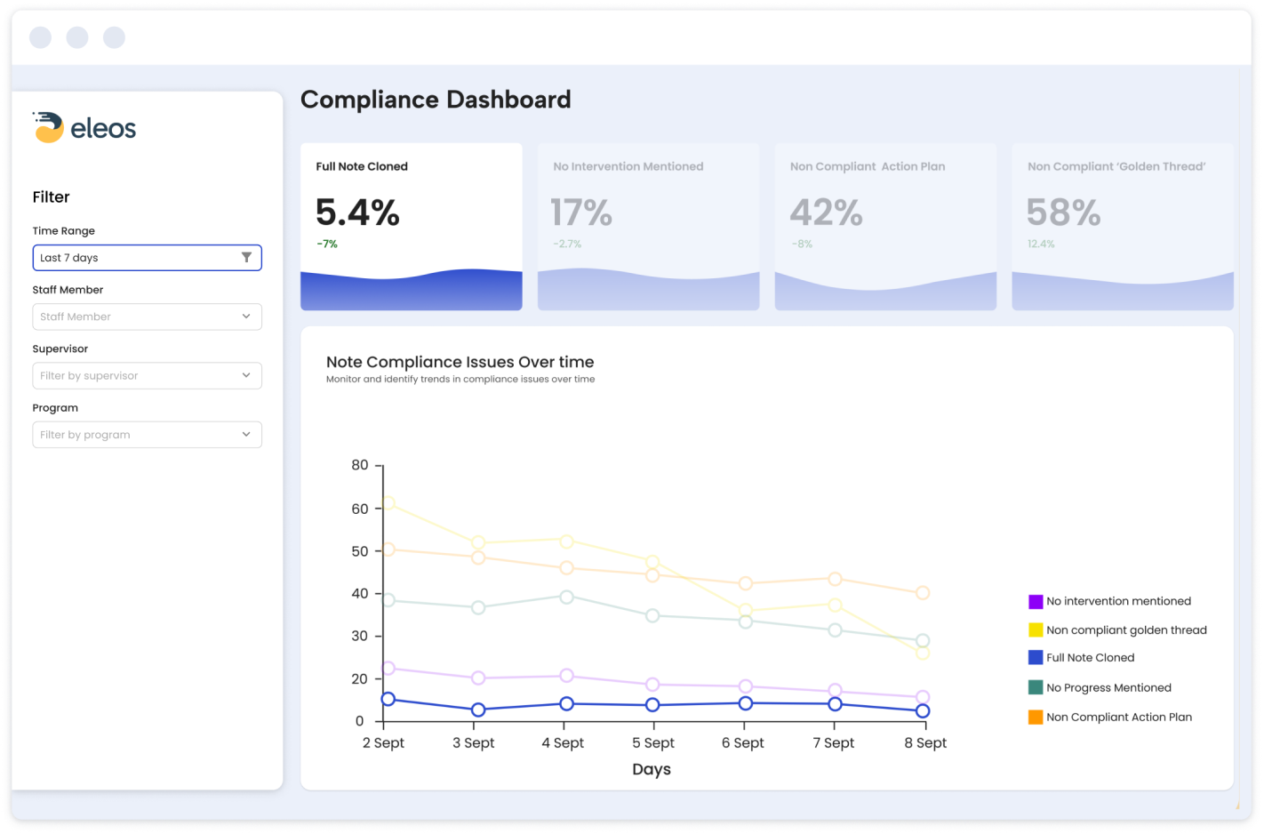Click Full Note Cloned data point at 3 Sept
Image resolution: width=1264 pixels, height=834 pixels.
[x=478, y=710]
